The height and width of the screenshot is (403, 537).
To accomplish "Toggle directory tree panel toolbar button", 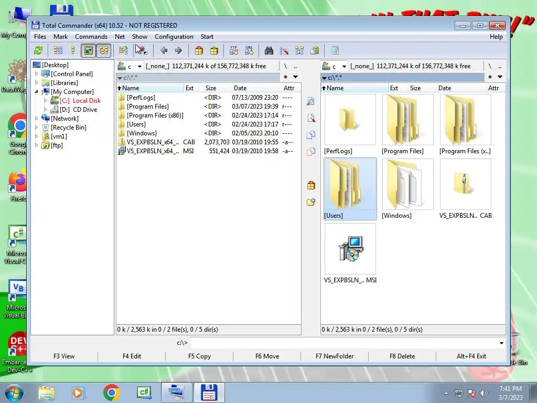I will [x=104, y=51].
